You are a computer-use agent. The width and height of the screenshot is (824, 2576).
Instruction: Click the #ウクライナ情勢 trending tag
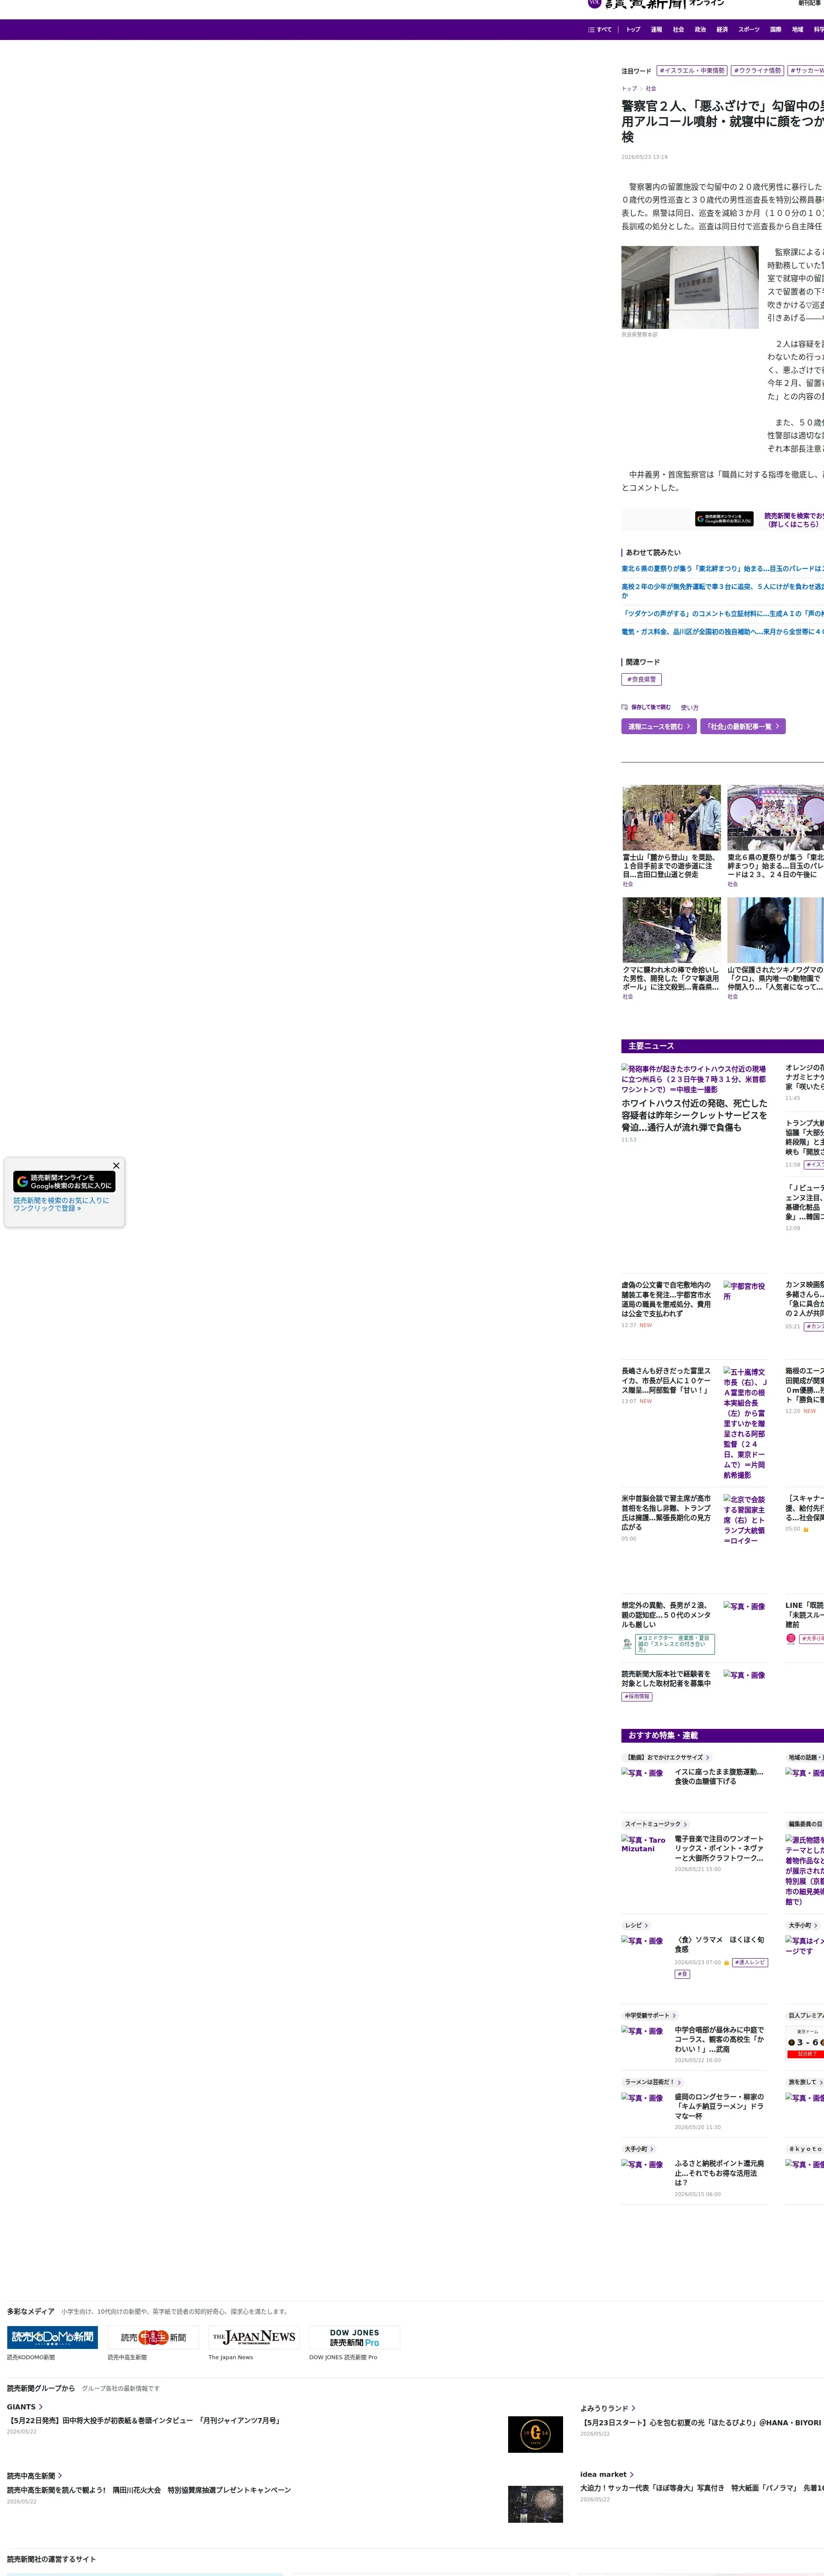pyautogui.click(x=757, y=71)
